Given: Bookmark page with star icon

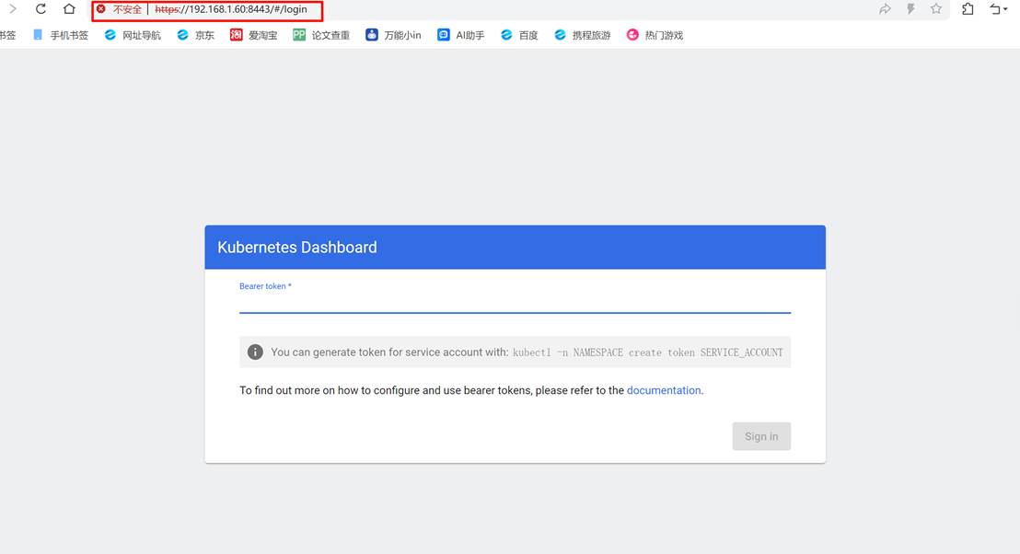Looking at the screenshot, I should click(936, 8).
